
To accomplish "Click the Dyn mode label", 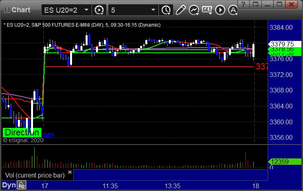I will 9,185.
